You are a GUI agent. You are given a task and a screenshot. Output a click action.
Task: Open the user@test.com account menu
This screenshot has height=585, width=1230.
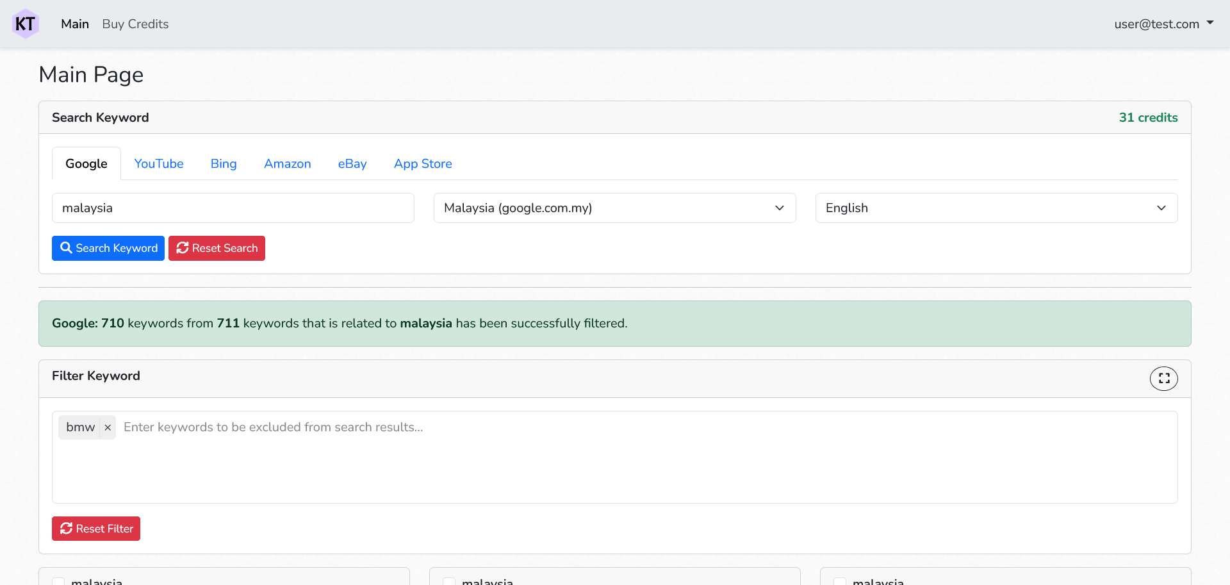click(1163, 24)
